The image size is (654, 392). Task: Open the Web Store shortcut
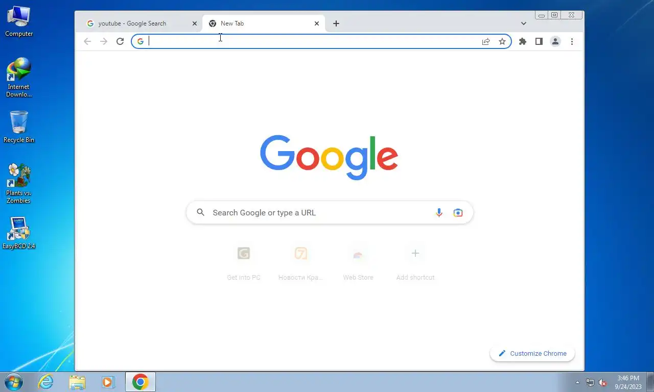click(x=358, y=262)
